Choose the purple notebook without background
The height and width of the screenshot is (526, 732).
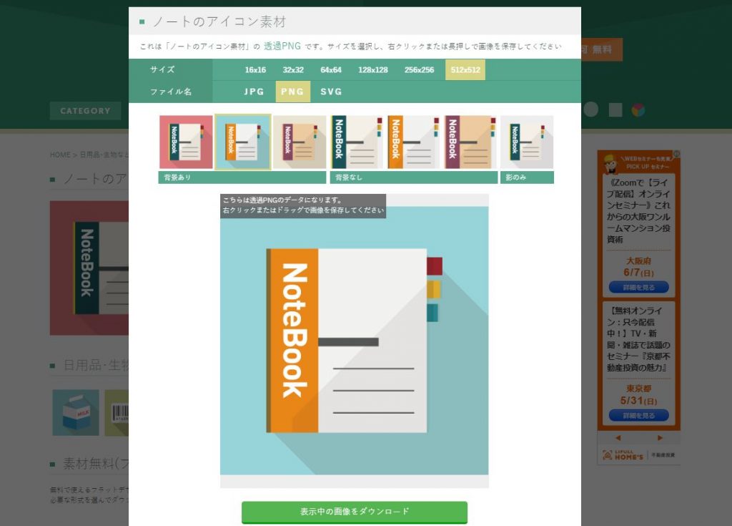pyautogui.click(x=470, y=142)
